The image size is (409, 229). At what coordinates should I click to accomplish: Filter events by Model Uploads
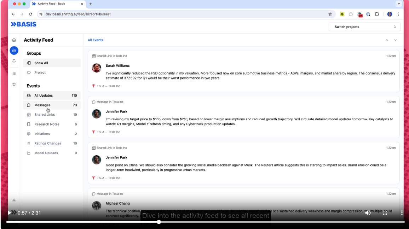(52, 153)
